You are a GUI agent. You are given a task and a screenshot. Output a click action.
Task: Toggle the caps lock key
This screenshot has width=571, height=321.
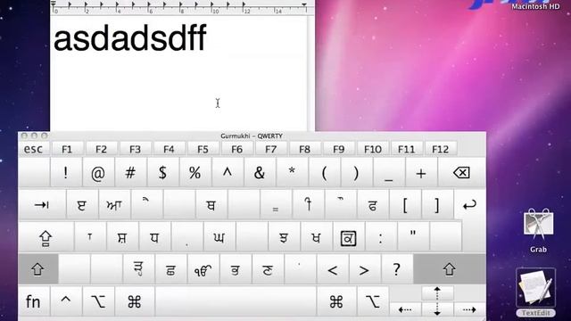46,237
